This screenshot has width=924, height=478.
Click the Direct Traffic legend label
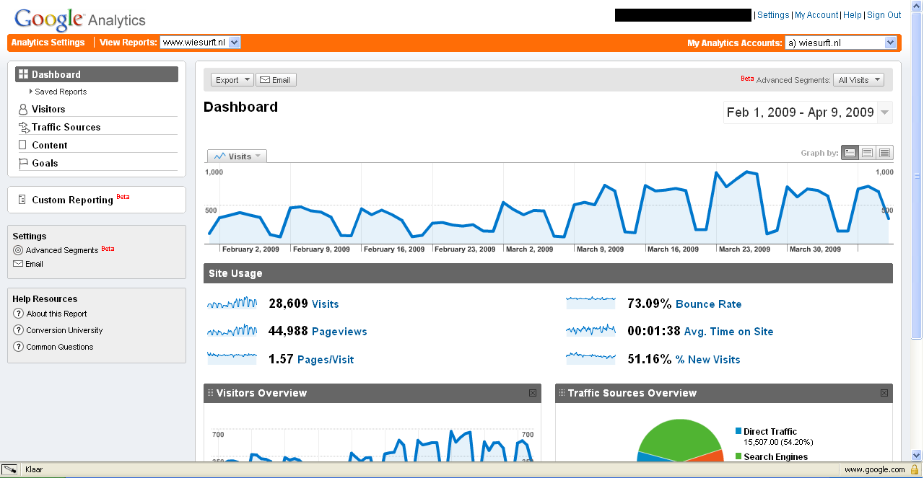coord(770,432)
